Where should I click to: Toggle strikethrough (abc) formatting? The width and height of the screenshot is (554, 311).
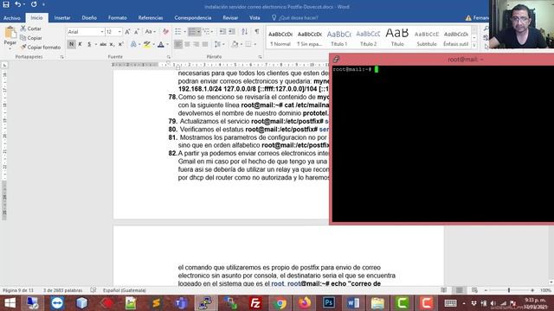(103, 44)
